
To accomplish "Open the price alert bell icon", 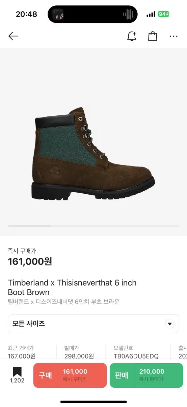I will [132, 36].
